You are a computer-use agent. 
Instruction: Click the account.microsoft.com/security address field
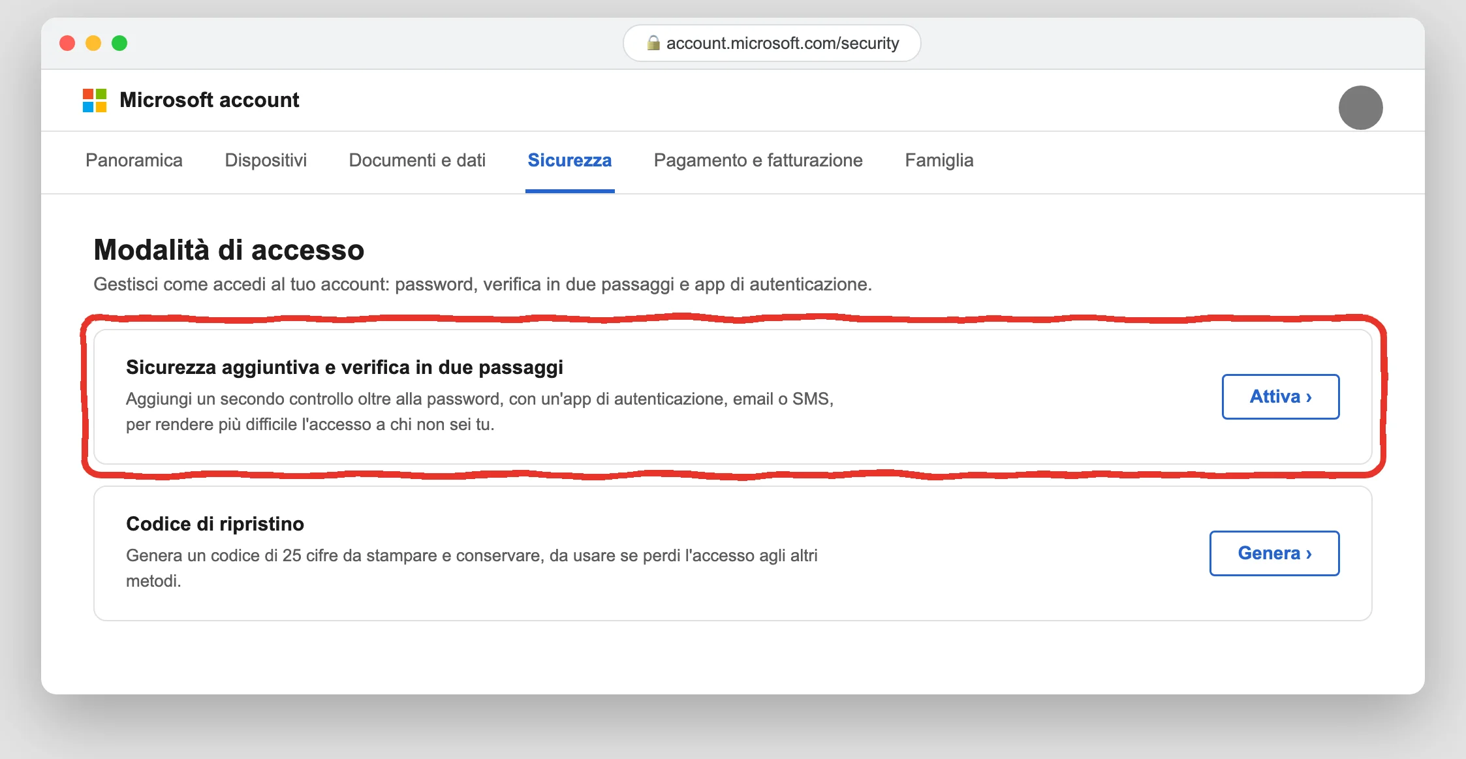[x=772, y=43]
